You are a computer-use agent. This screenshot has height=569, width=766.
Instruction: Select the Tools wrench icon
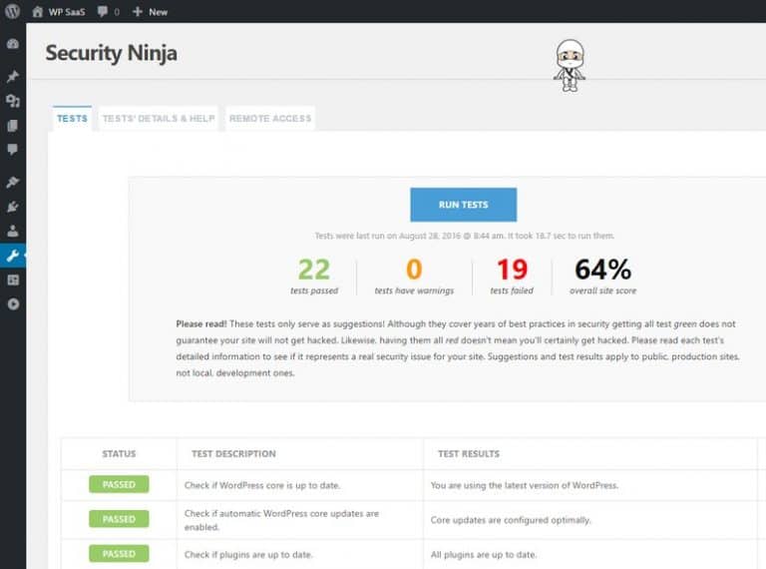12,256
